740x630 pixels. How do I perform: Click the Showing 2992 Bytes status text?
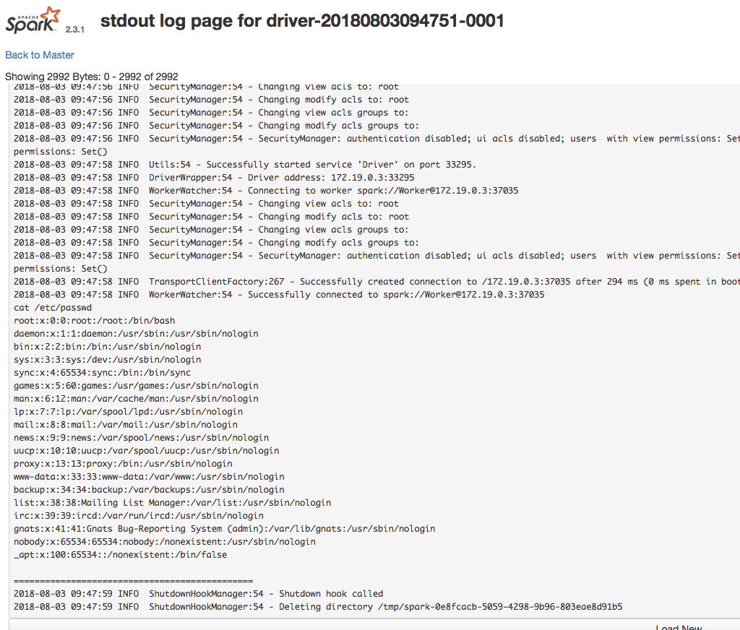pos(92,77)
